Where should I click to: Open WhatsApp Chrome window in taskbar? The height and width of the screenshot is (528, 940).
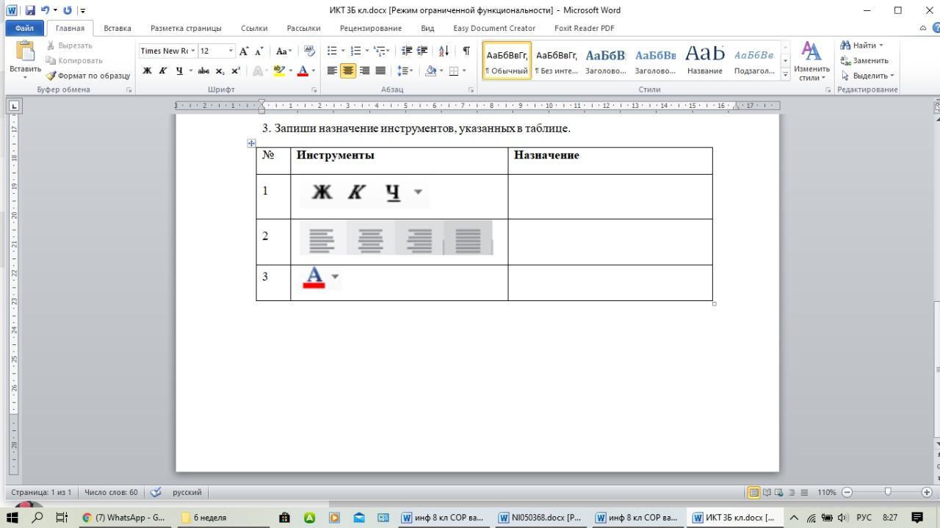click(123, 518)
